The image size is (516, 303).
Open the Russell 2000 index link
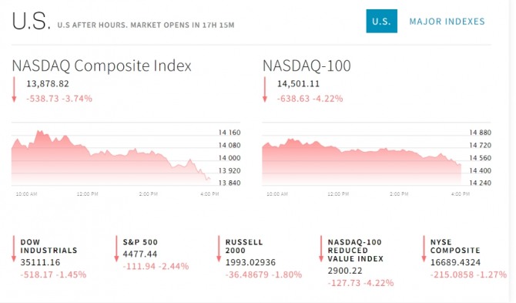coord(244,246)
